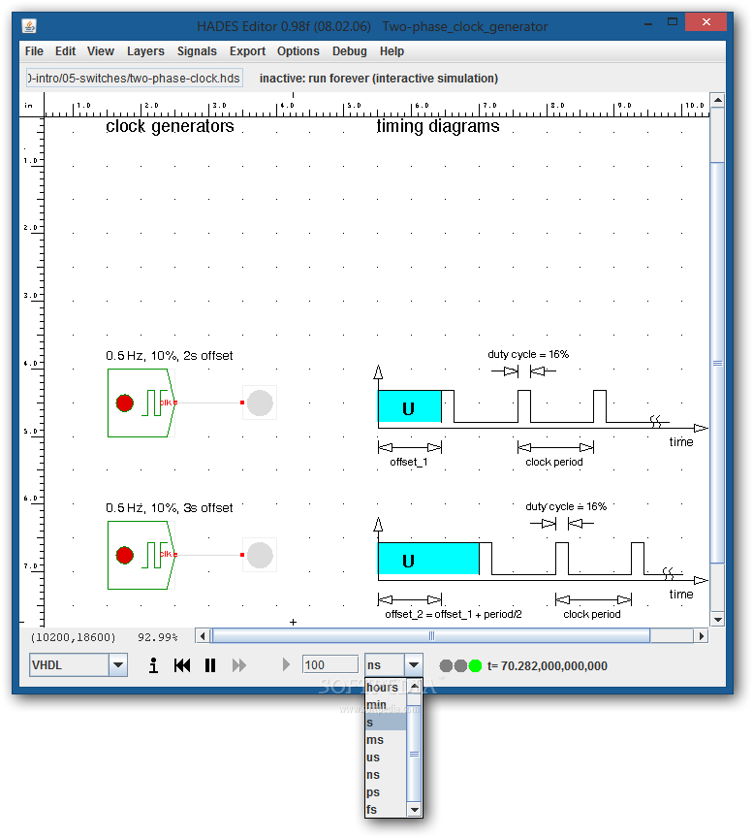The height and width of the screenshot is (838, 753).
Task: Open the Export menu
Action: 247,51
